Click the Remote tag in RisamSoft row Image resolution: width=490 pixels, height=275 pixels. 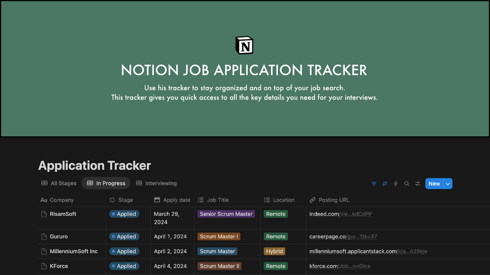(275, 214)
